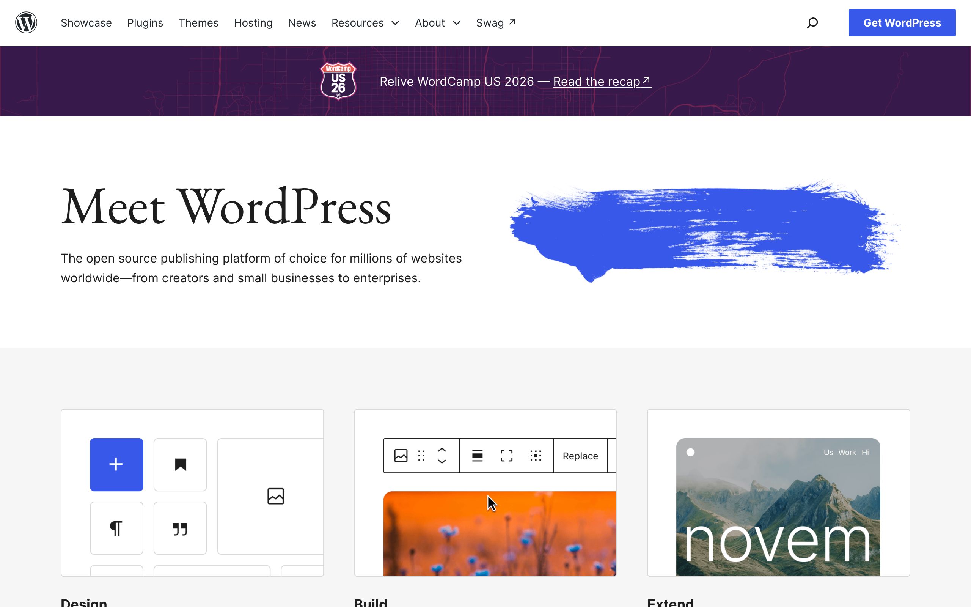Open the search magnifier icon

coord(812,23)
